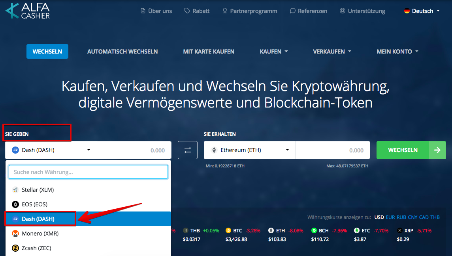The width and height of the screenshot is (452, 256).
Task: Click the award icon beside Partnerprogramm
Action: point(225,11)
